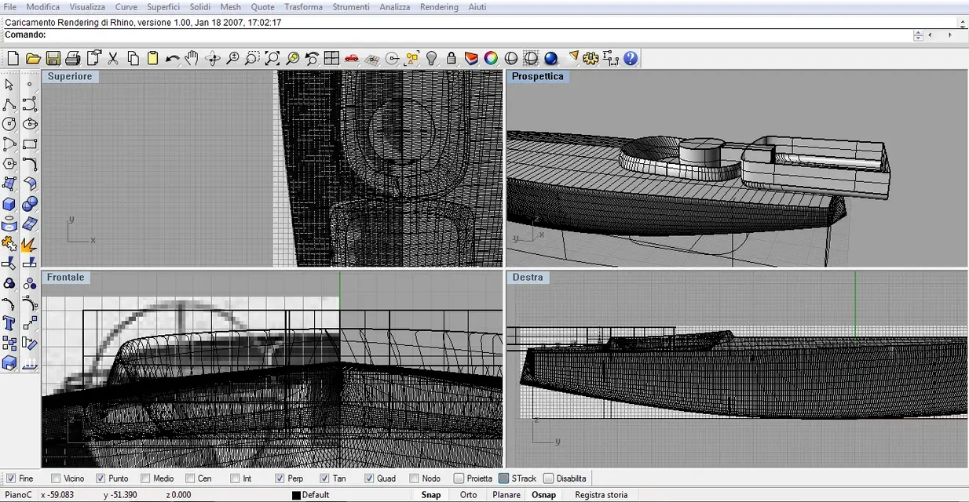Open the Rendering menu
Screen dimensions: 969x502
pos(439,7)
